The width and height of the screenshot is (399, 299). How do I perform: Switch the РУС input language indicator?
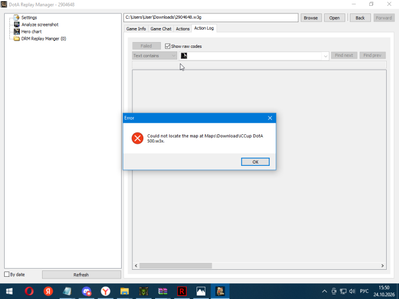(x=364, y=291)
